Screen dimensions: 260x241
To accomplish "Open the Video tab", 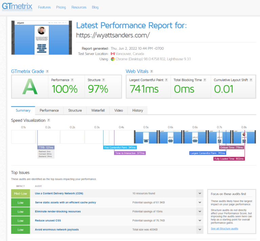I will pos(118,111).
